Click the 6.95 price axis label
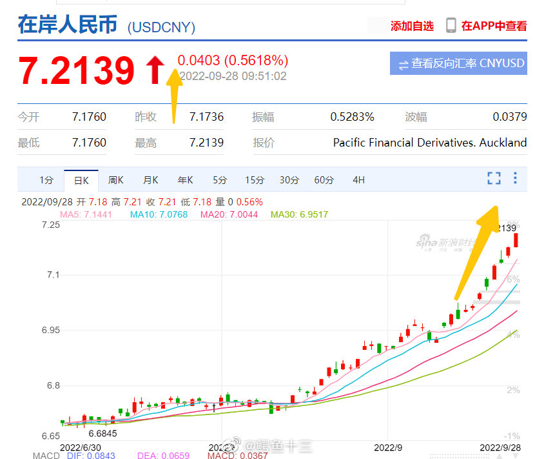Viewport: 535px width, 459px height. 50,330
